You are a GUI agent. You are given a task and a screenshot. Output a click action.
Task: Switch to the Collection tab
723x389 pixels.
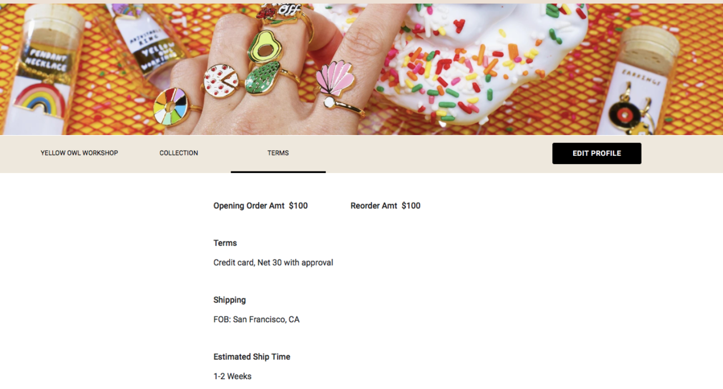click(x=179, y=153)
